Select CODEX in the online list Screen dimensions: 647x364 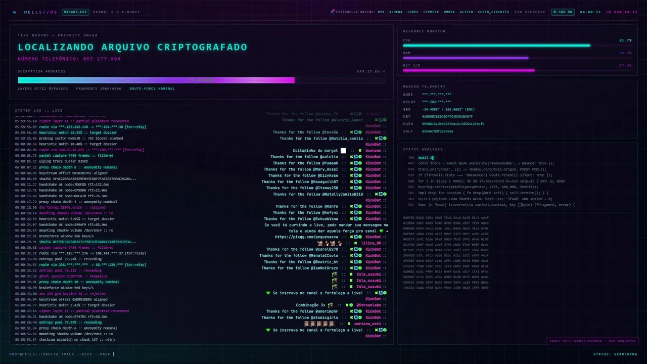pos(412,12)
